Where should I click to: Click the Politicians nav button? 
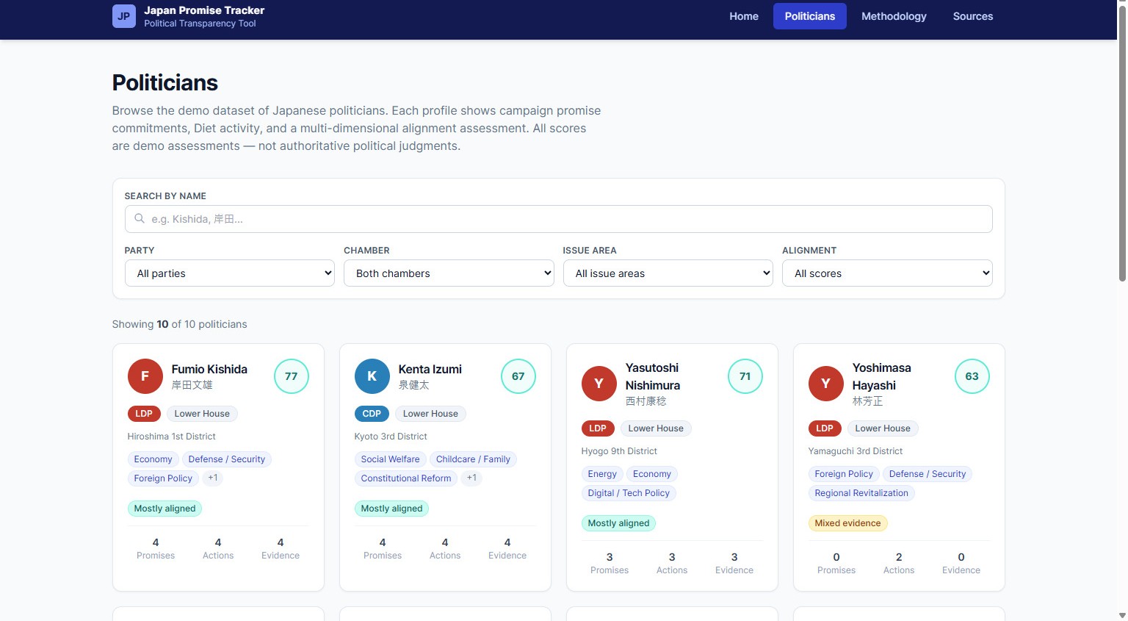point(809,15)
